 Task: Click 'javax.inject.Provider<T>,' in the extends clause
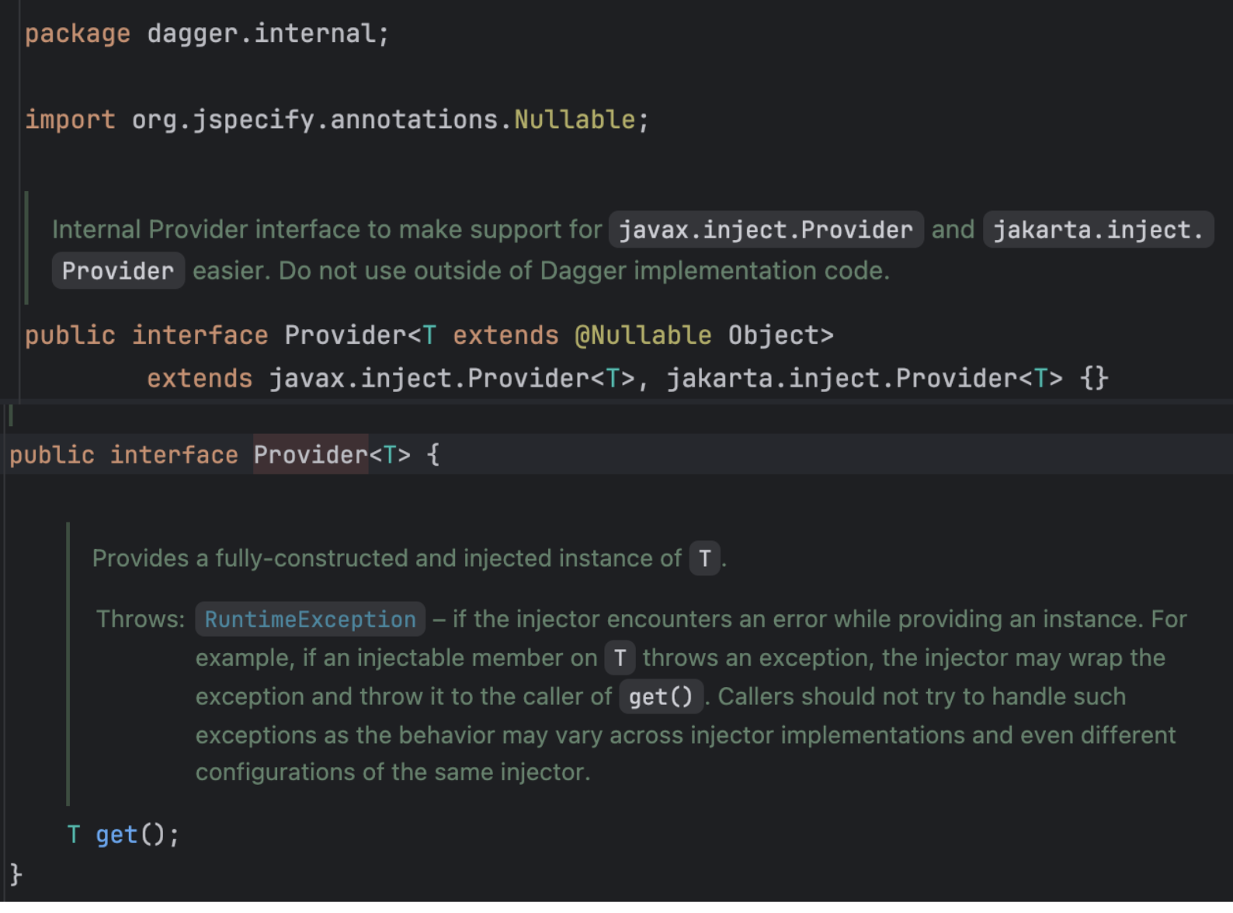459,378
